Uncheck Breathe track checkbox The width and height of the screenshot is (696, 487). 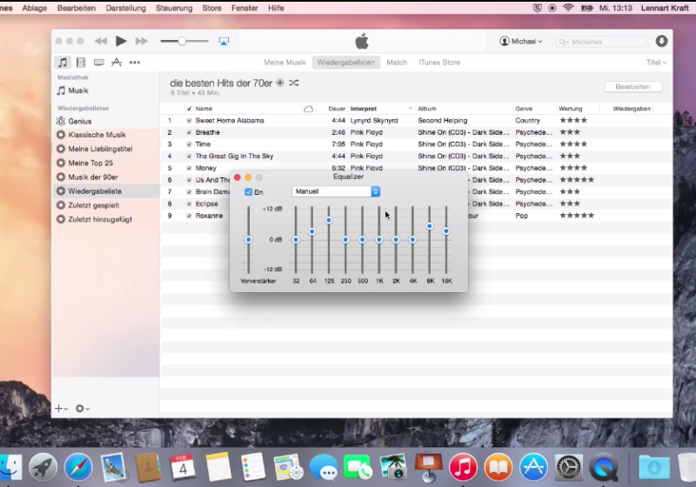point(189,132)
